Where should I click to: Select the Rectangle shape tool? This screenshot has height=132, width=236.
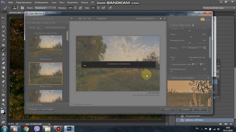point(3,95)
